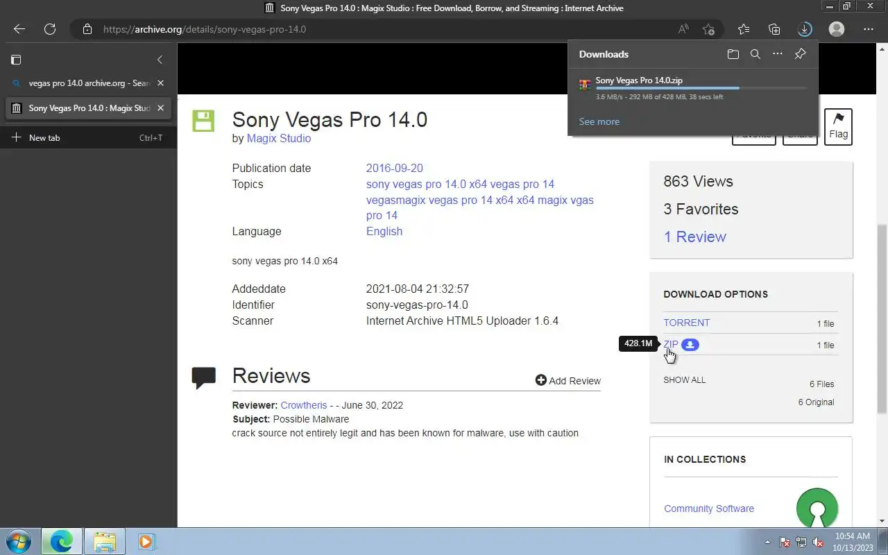Click Sony Vegas Pro 14.0.zip download entry
The image size is (888, 555).
692,88
